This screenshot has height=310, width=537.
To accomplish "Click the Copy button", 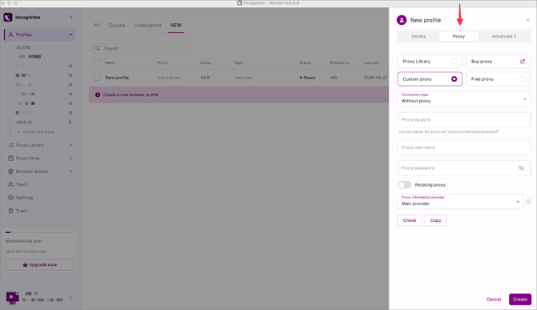I will pyautogui.click(x=436, y=220).
